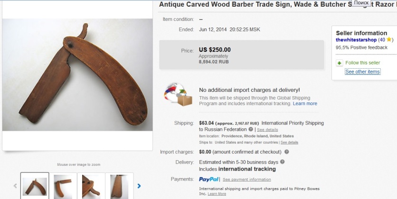Screen dimensions: 397x199
Task: Open See payment information link
Action: click(x=247, y=180)
